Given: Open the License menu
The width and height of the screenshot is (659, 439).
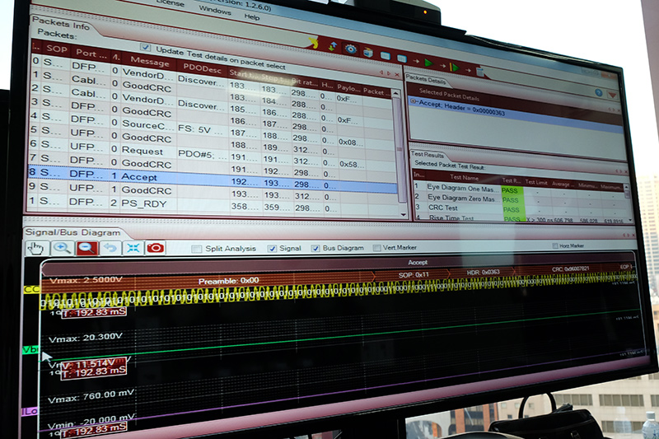Looking at the screenshot, I should [x=171, y=2].
